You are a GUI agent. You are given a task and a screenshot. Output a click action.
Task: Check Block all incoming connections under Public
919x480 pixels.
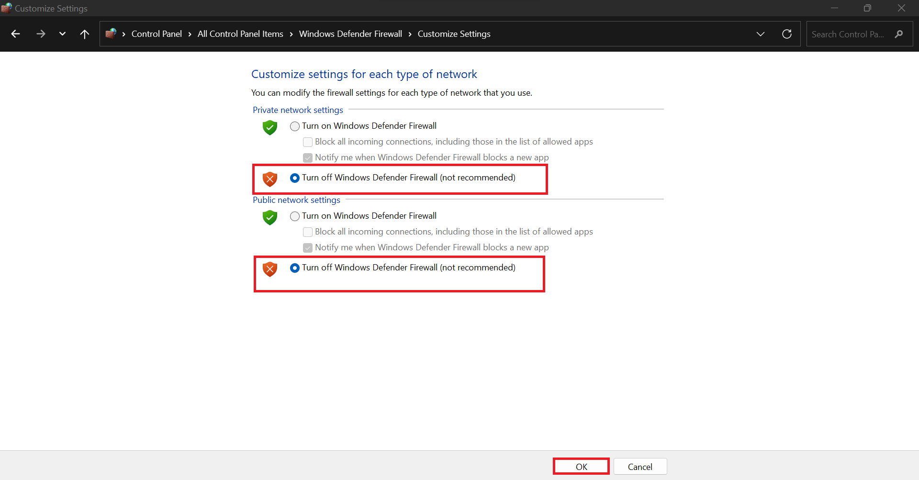308,232
